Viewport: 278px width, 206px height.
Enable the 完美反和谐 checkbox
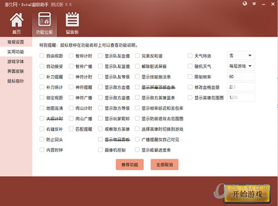click(x=137, y=56)
